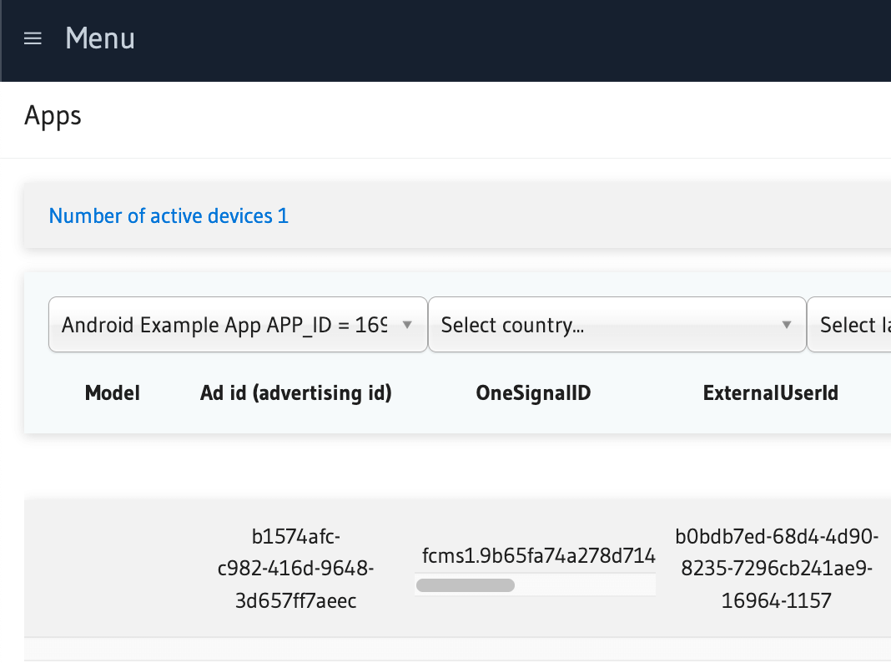Click the Apps page heading
The width and height of the screenshot is (891, 663).
coord(53,115)
